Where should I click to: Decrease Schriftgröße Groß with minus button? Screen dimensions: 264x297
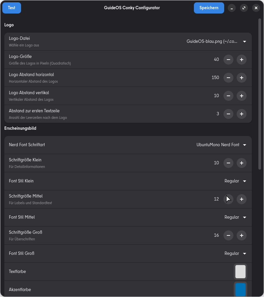tap(228, 235)
